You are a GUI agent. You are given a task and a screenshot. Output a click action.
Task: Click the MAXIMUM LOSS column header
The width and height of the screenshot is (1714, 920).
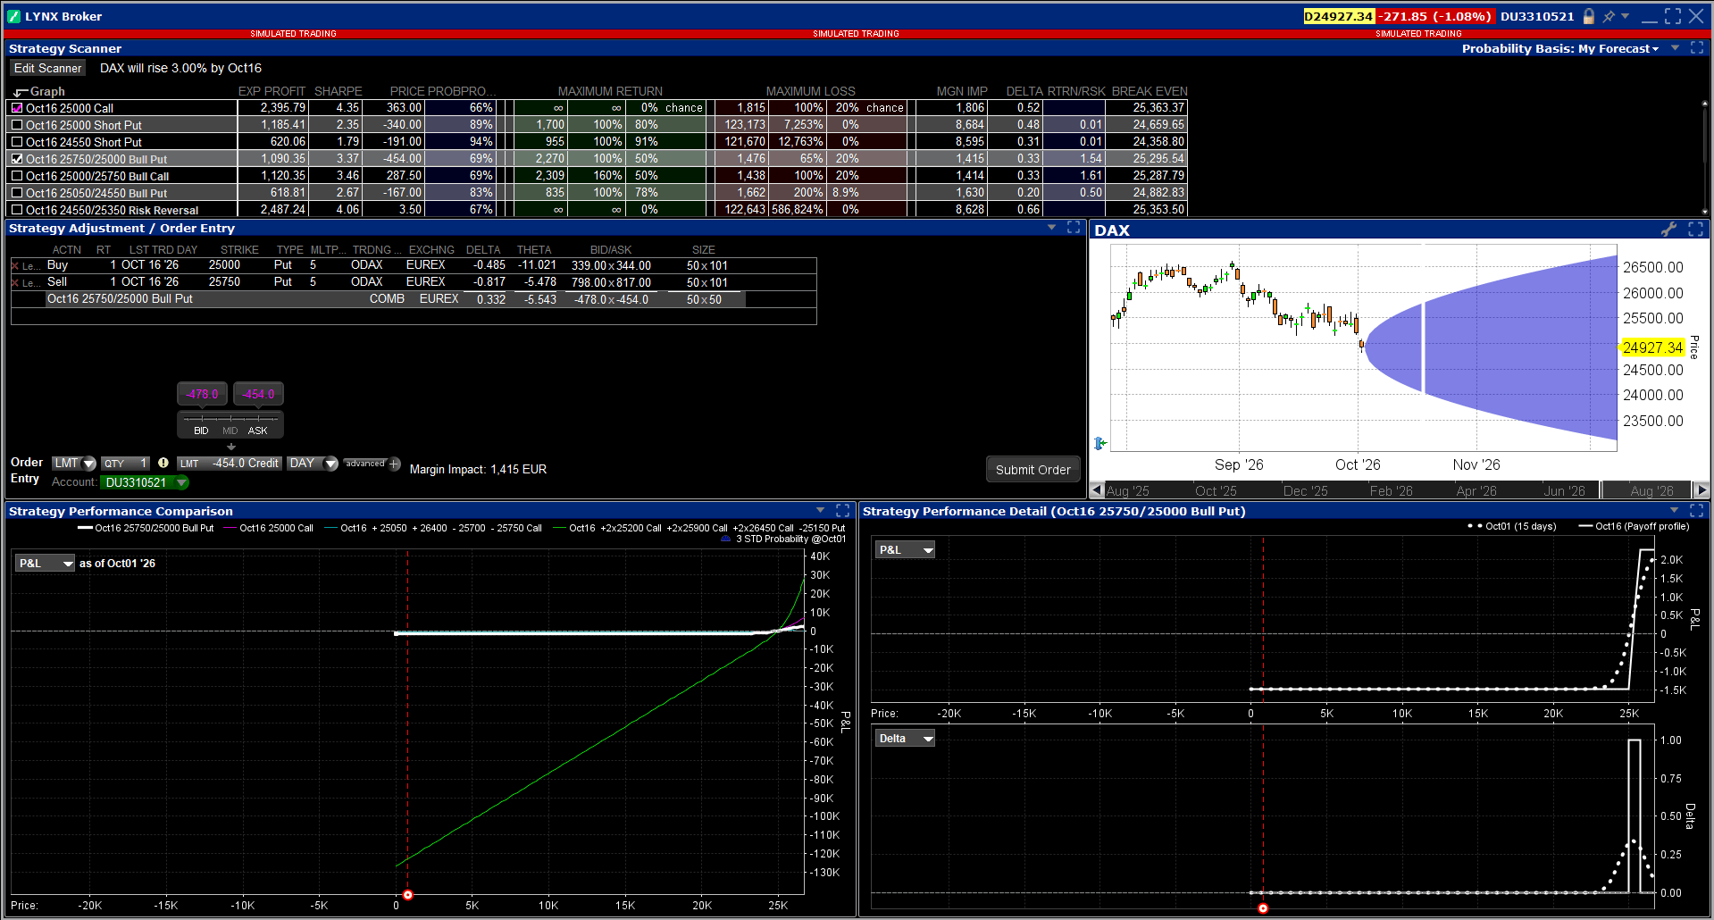coord(810,91)
